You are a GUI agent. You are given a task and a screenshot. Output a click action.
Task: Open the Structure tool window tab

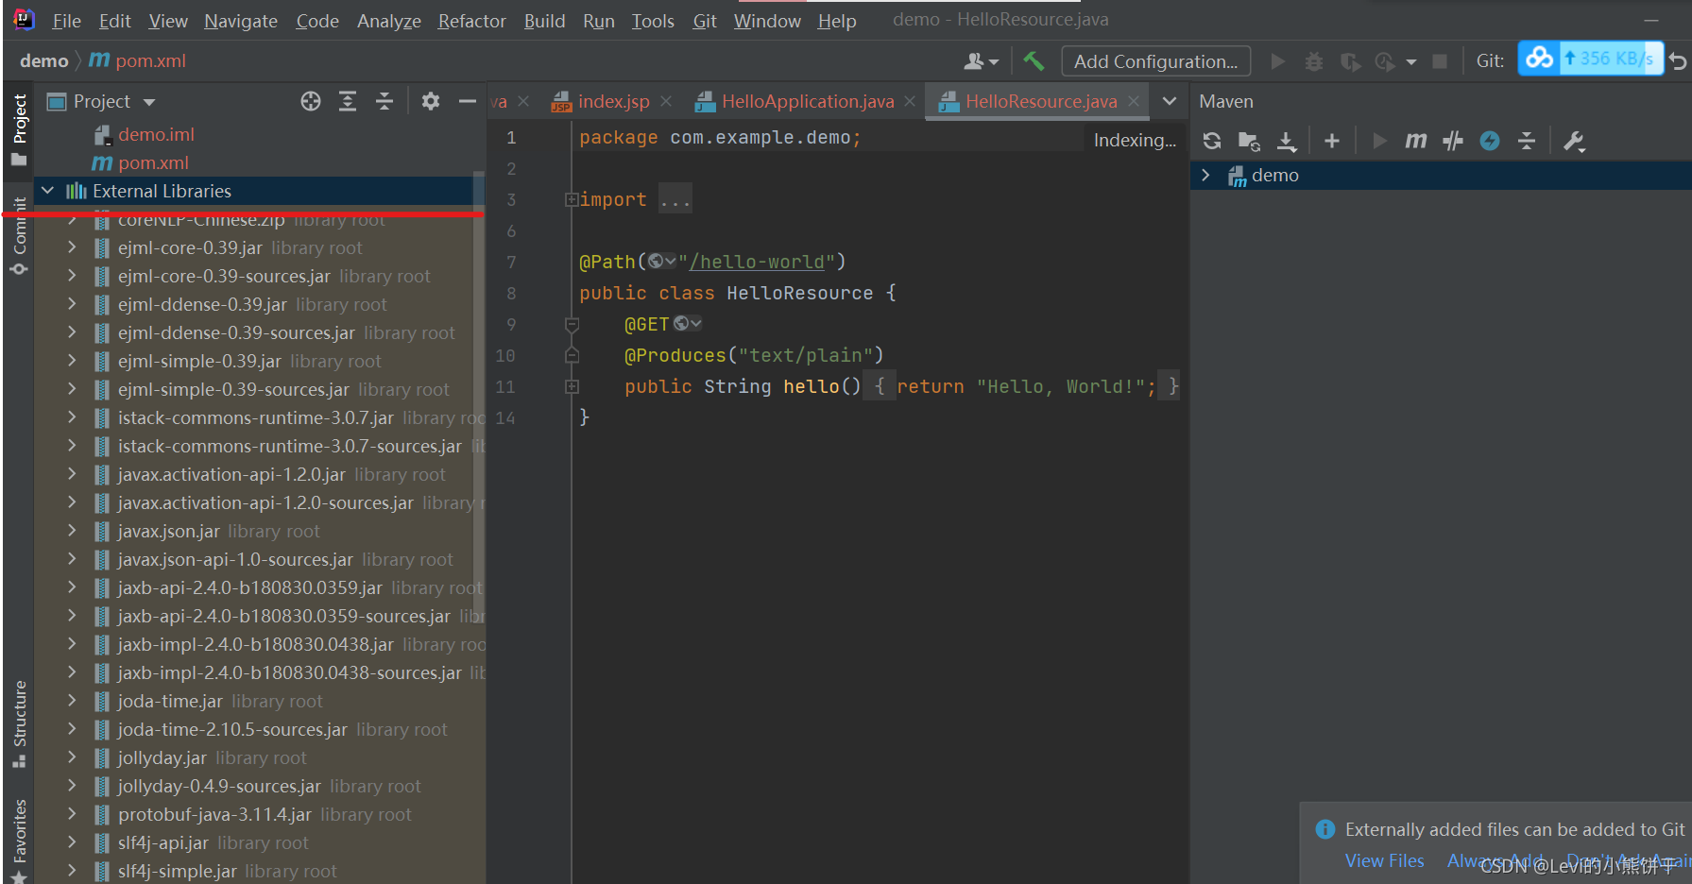coord(19,724)
